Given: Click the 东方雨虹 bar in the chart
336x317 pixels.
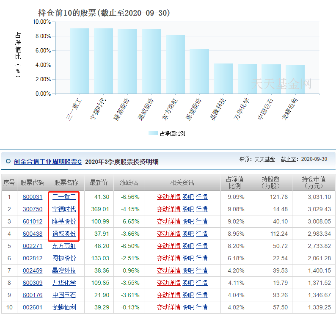Looking at the screenshot, I should [175, 64].
